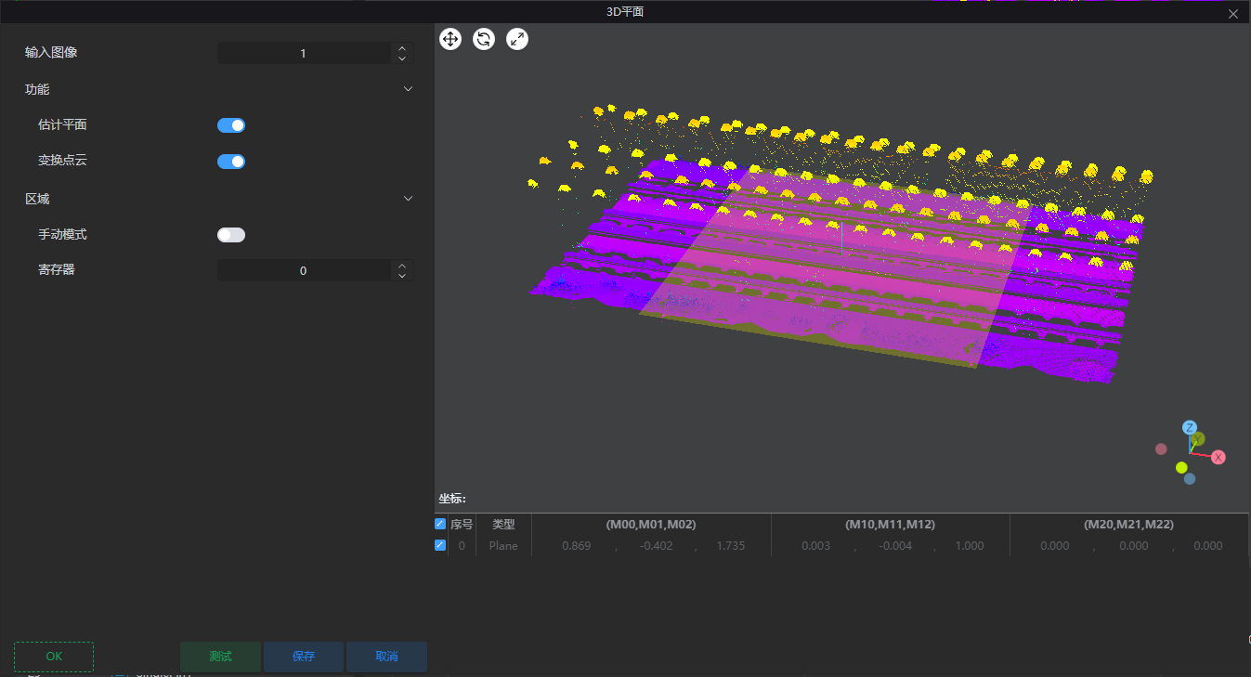Toggle the 估计平面 switch
The height and width of the screenshot is (677, 1251).
231,125
